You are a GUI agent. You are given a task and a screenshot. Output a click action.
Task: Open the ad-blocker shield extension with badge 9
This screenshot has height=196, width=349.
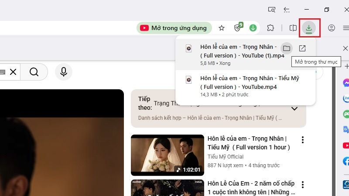click(238, 27)
